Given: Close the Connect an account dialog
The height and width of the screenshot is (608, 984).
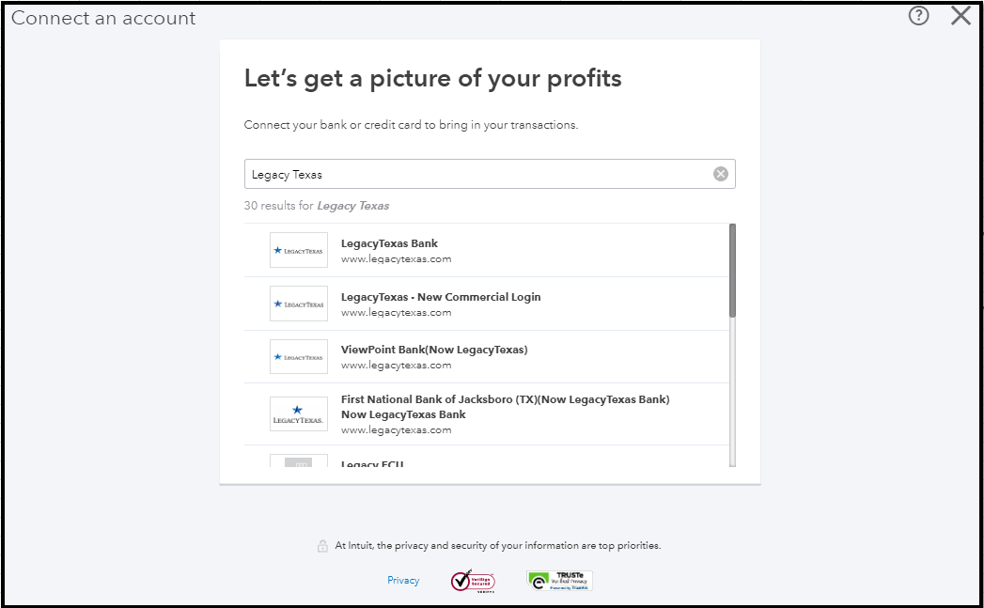Looking at the screenshot, I should point(961,16).
